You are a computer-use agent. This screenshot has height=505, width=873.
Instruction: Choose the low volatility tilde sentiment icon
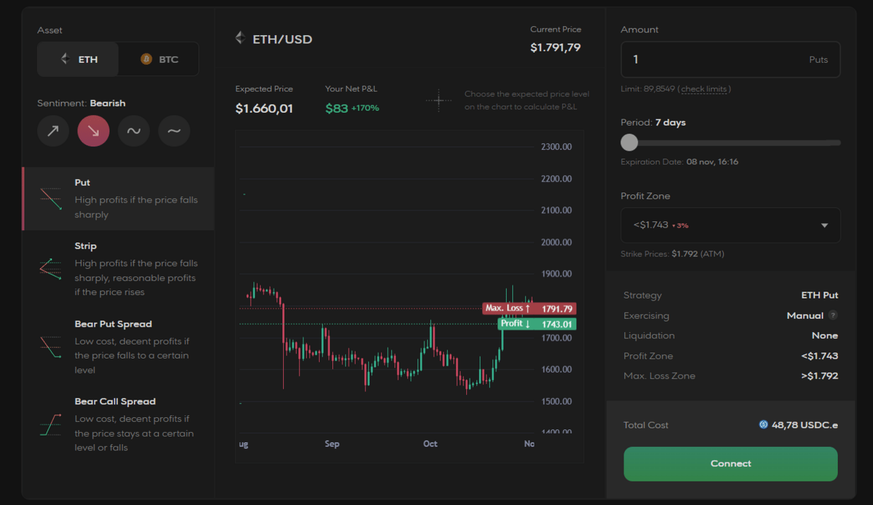[174, 130]
